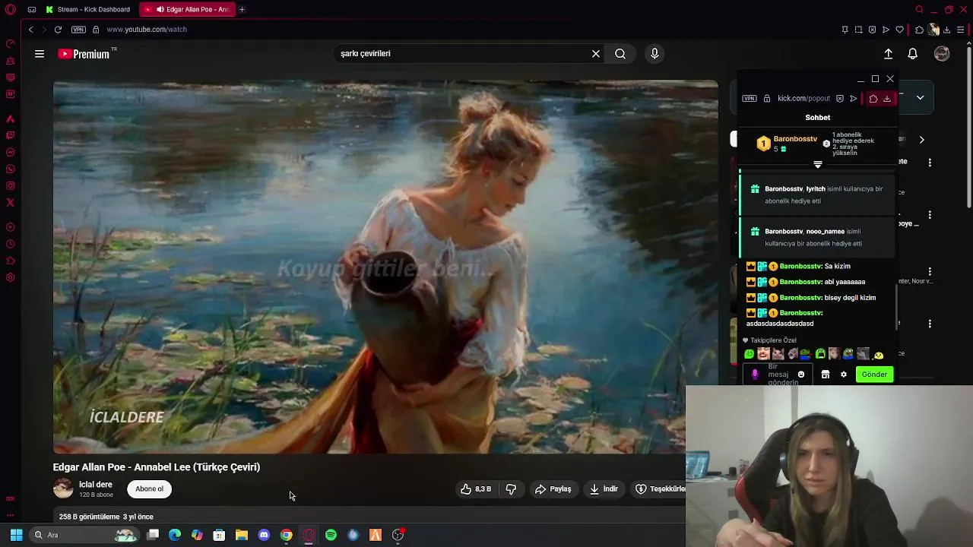Open Opera extensions cube icon
This screenshot has height=547, width=973.
[x=919, y=30]
